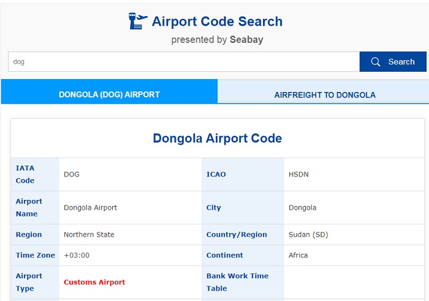Image resolution: width=429 pixels, height=301 pixels.
Task: Focus the airport code search input field
Action: 184,61
